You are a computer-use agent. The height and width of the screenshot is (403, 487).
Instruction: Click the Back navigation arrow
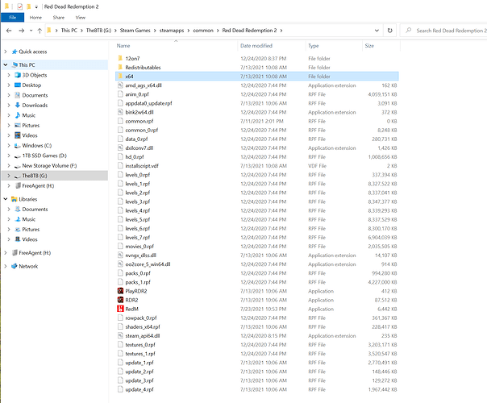[x=9, y=31]
